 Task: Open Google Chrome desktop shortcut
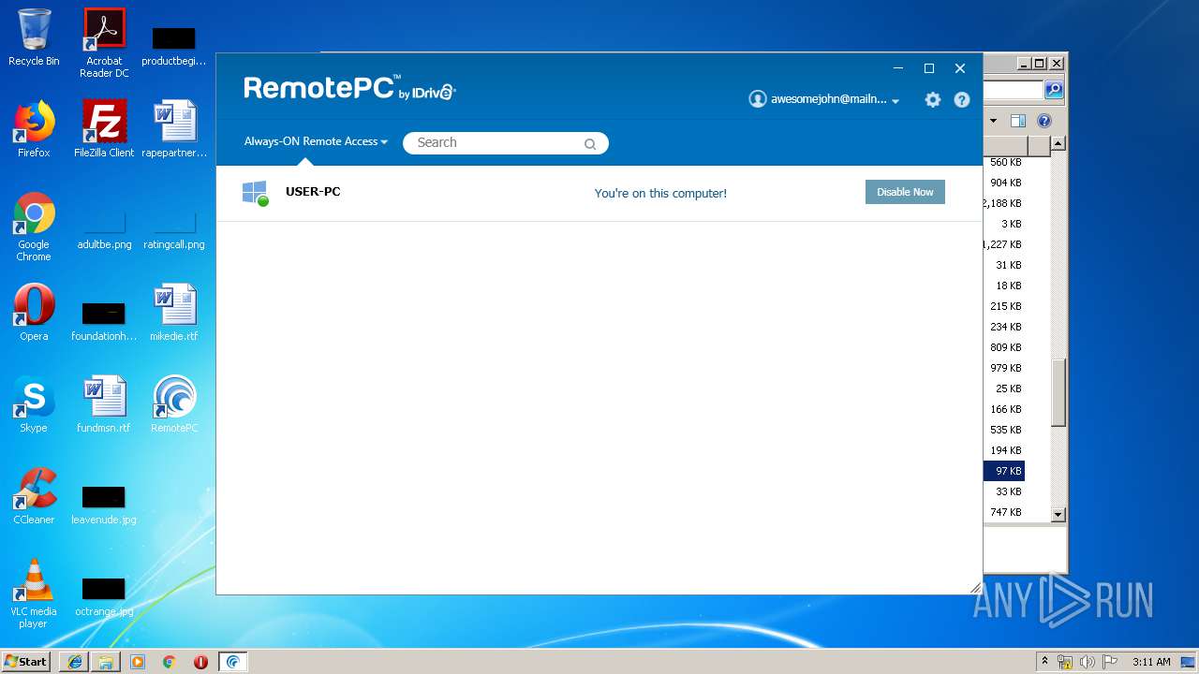[34, 227]
